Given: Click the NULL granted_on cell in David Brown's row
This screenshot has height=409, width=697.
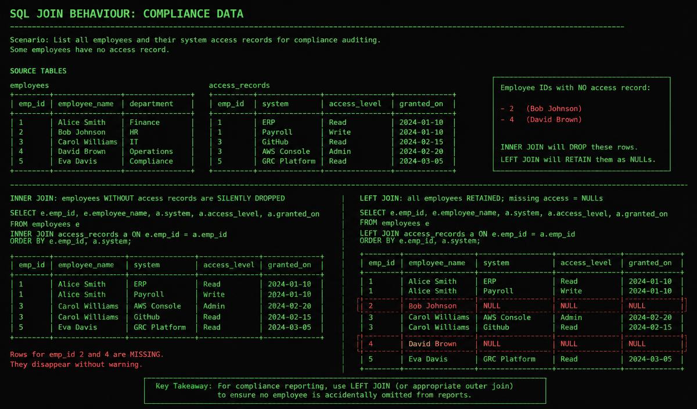Looking at the screenshot, I should [x=637, y=344].
